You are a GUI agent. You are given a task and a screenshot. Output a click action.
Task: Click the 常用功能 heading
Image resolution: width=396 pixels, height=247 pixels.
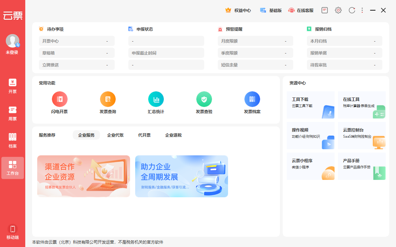47,83
